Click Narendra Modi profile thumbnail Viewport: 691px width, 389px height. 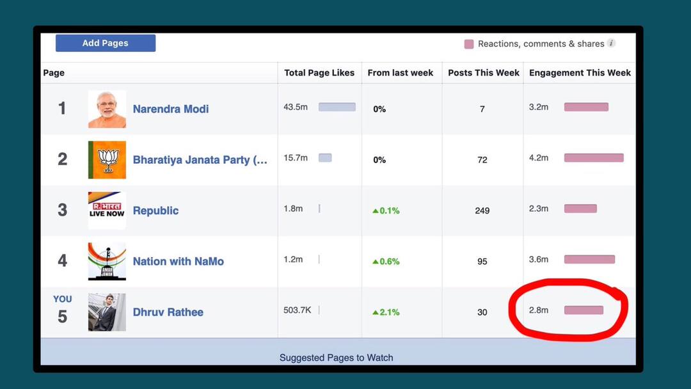coord(107,109)
